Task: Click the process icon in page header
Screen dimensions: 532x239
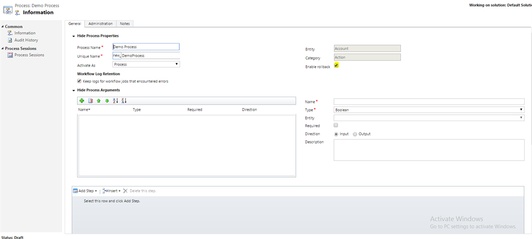Action: point(8,9)
